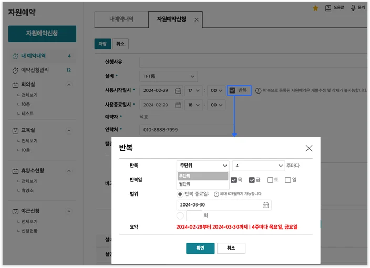
Task: Select the 반복 종료일 radio button
Action: [x=180, y=194]
